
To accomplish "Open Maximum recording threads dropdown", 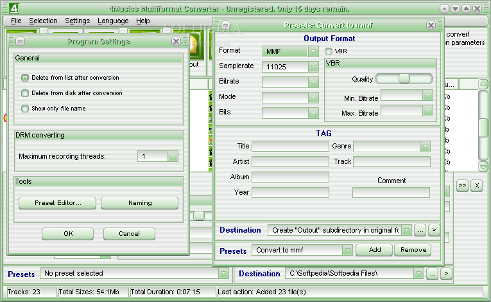I will tap(172, 156).
